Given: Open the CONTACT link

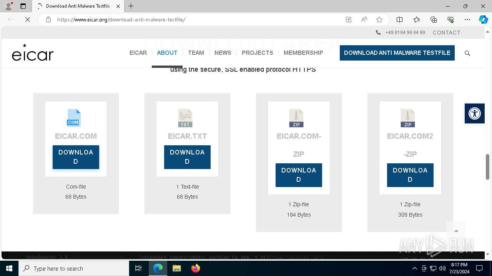Looking at the screenshot, I should (x=447, y=33).
